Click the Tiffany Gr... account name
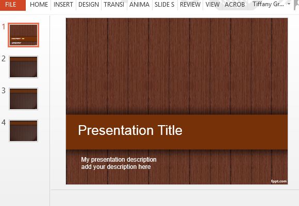 (268, 4)
